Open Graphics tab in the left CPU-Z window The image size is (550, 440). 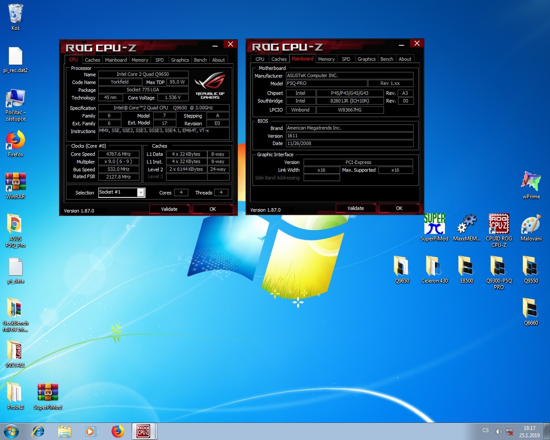tap(180, 60)
